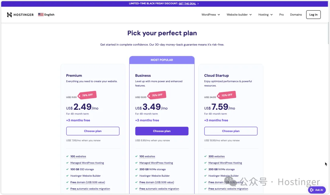Click checkmark beside Premium 100 websites
This screenshot has width=330, height=195.
(x=67, y=156)
